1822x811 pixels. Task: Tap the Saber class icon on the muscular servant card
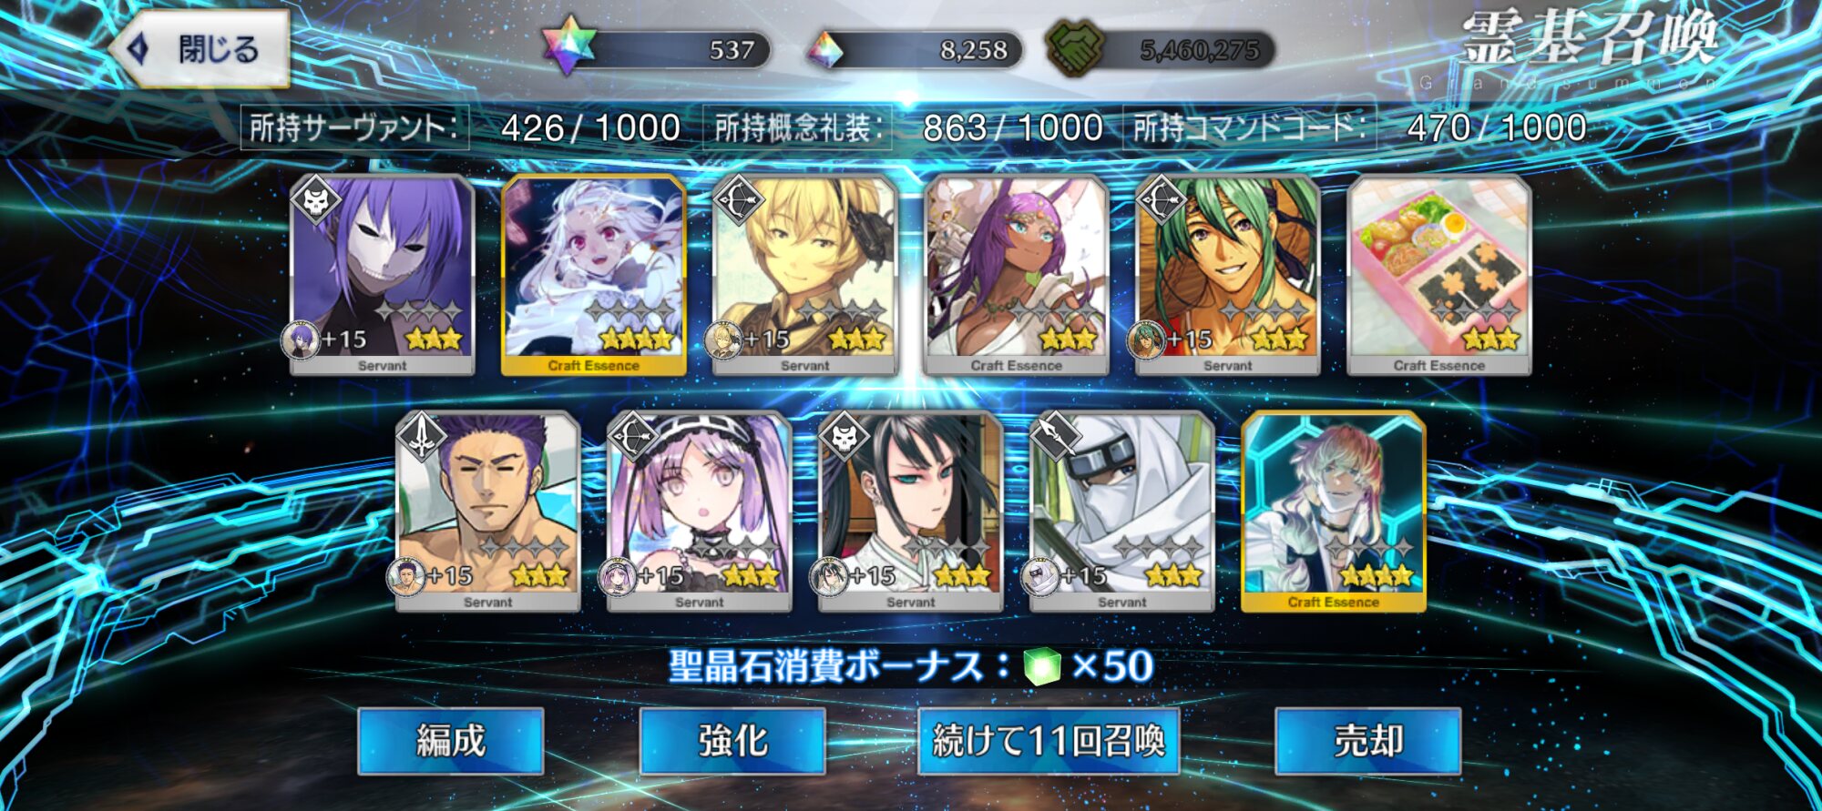click(422, 437)
